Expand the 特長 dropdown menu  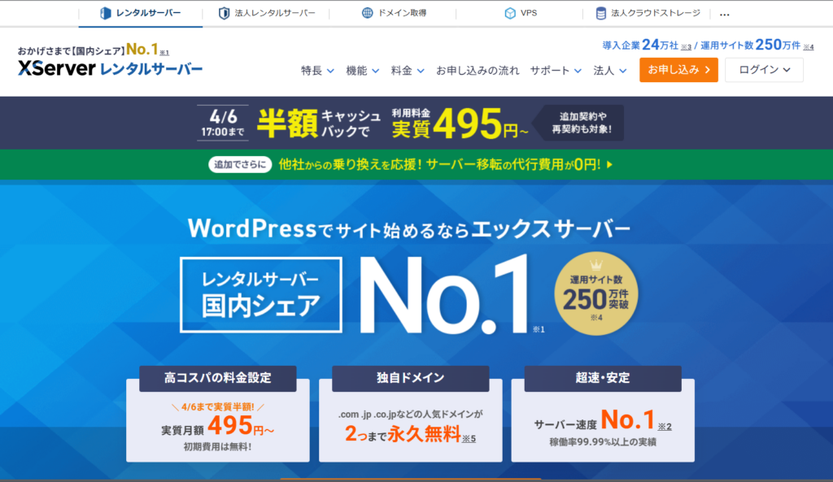tap(317, 71)
